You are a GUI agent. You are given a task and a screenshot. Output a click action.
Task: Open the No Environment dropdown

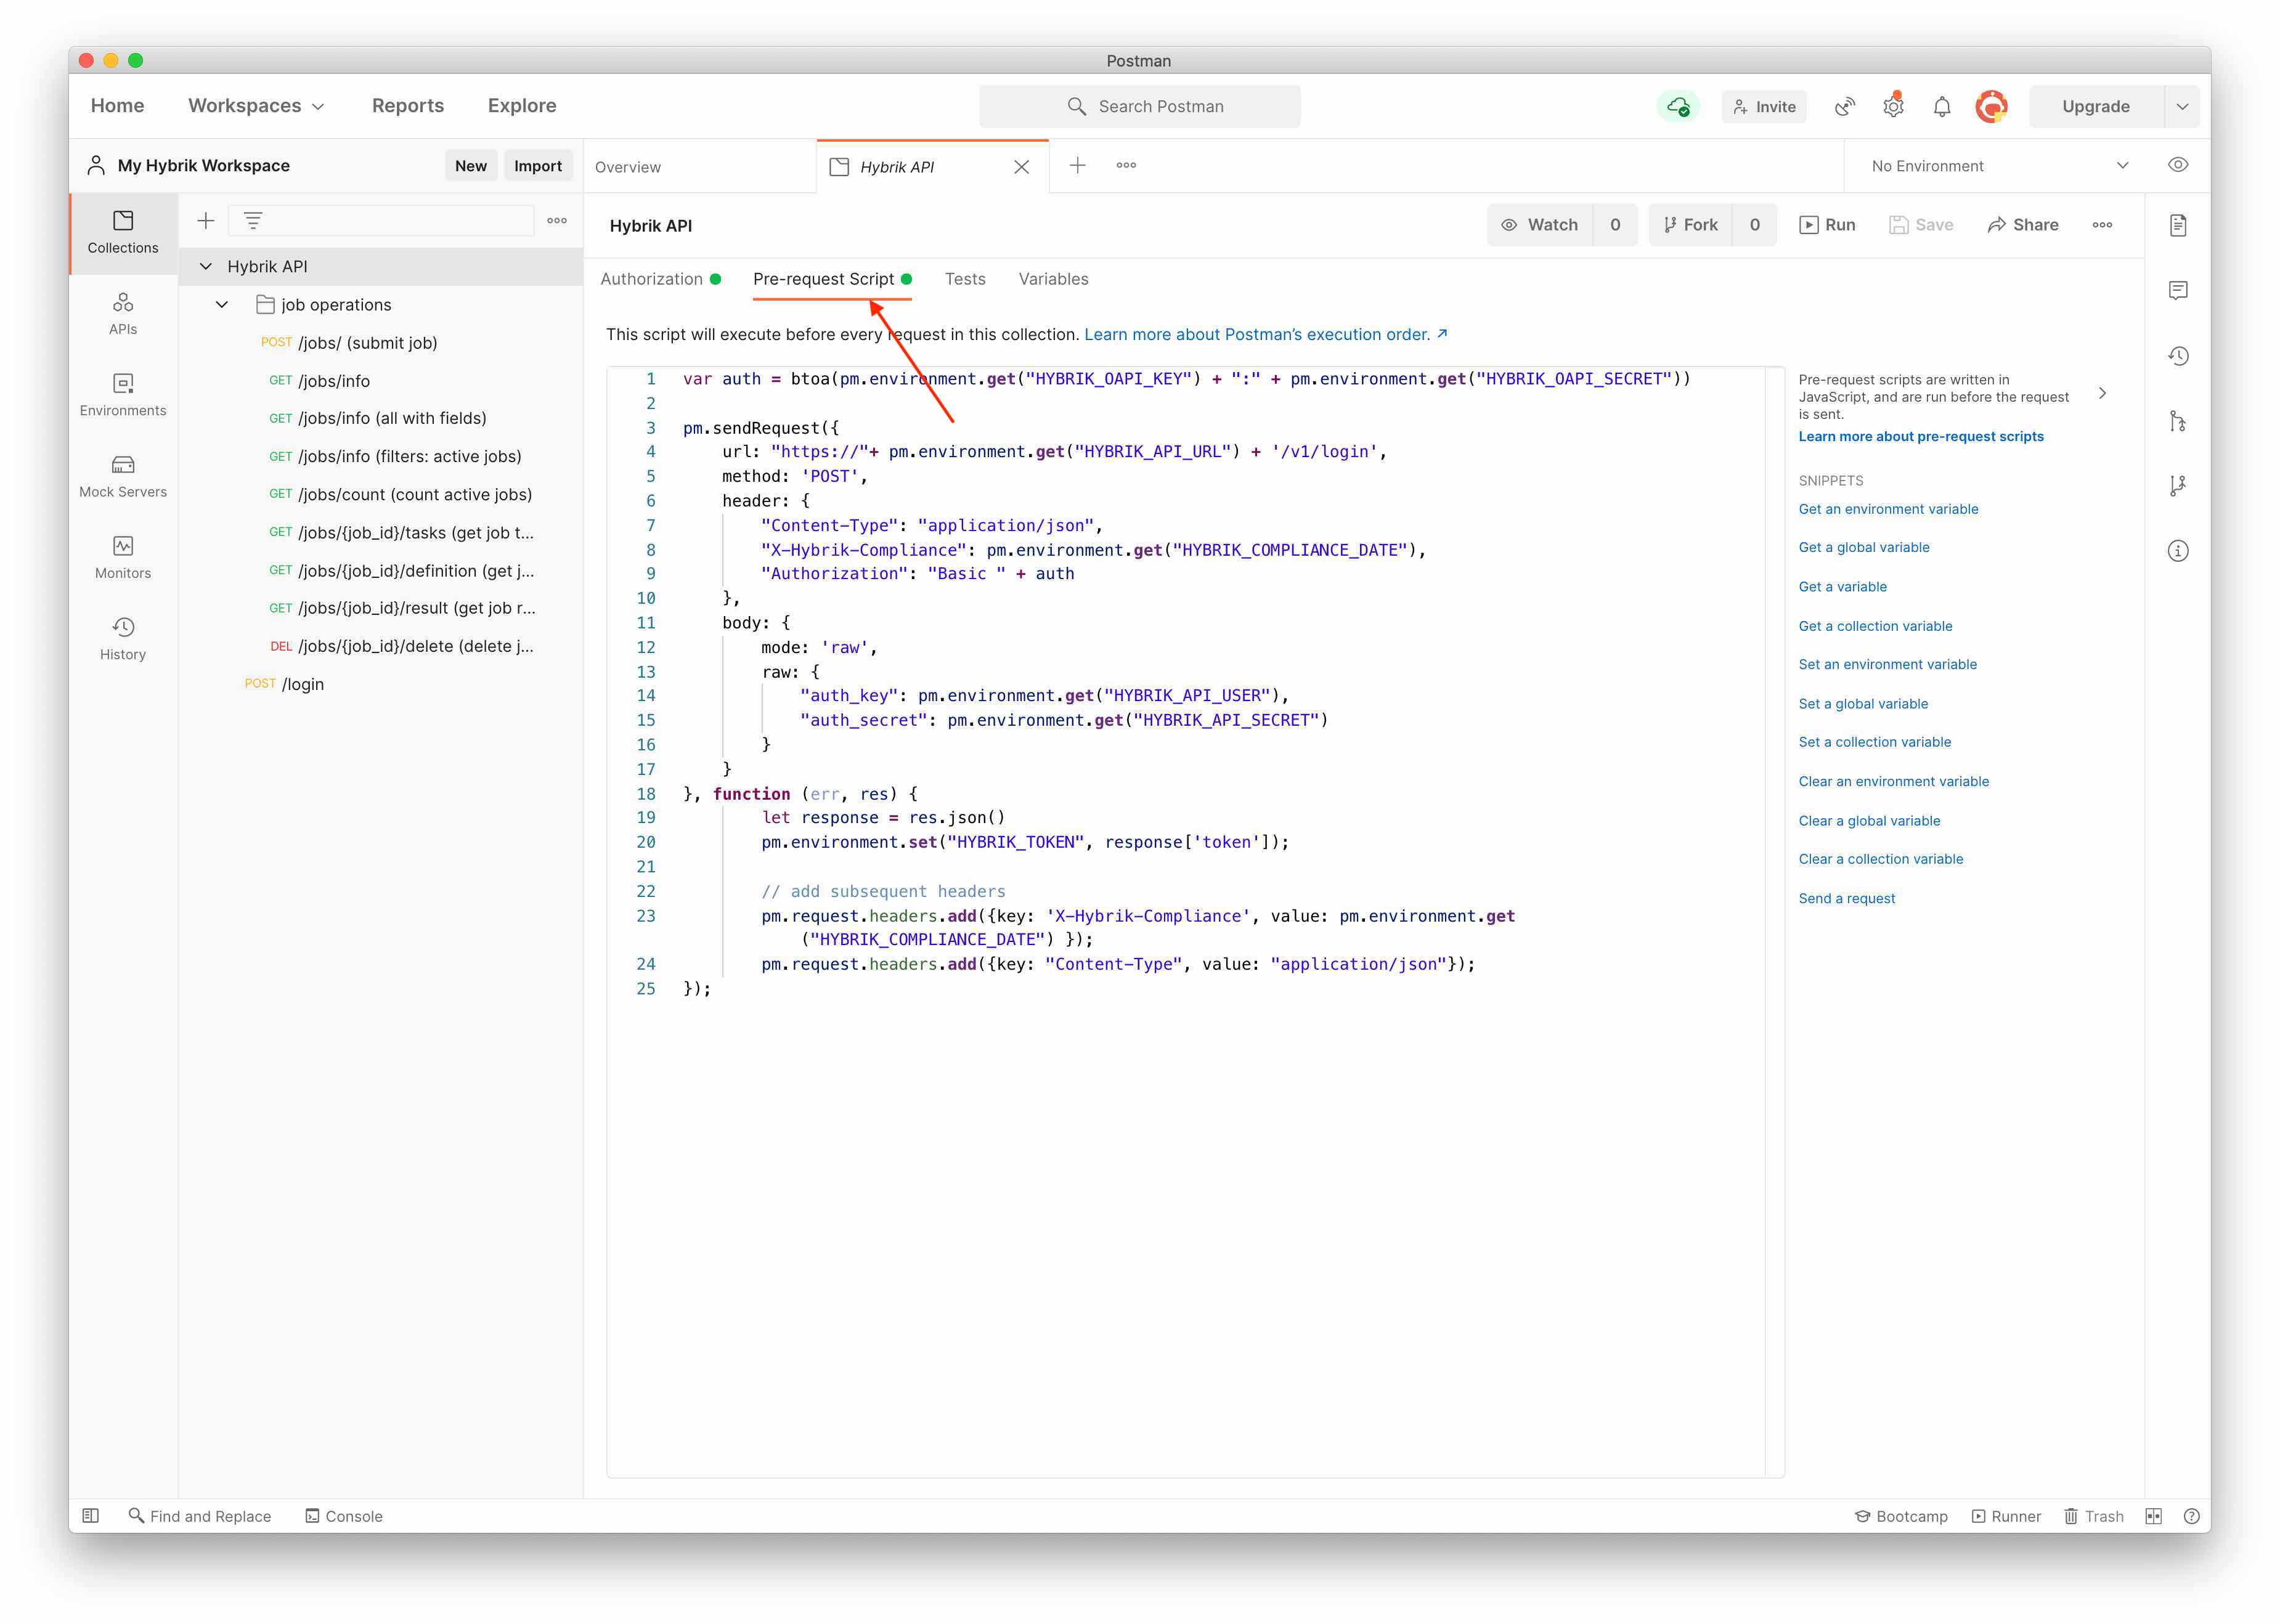(1999, 166)
